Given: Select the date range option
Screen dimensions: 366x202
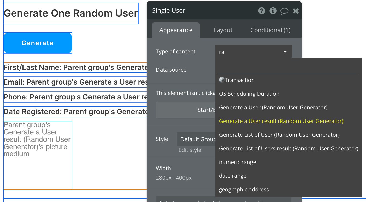Looking at the screenshot, I should point(233,176).
